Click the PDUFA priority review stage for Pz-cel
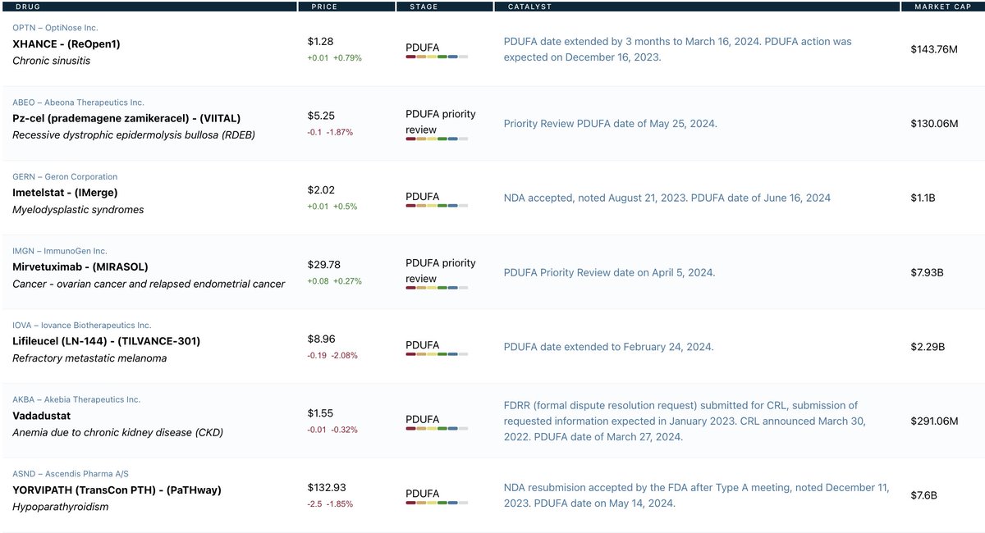 441,122
